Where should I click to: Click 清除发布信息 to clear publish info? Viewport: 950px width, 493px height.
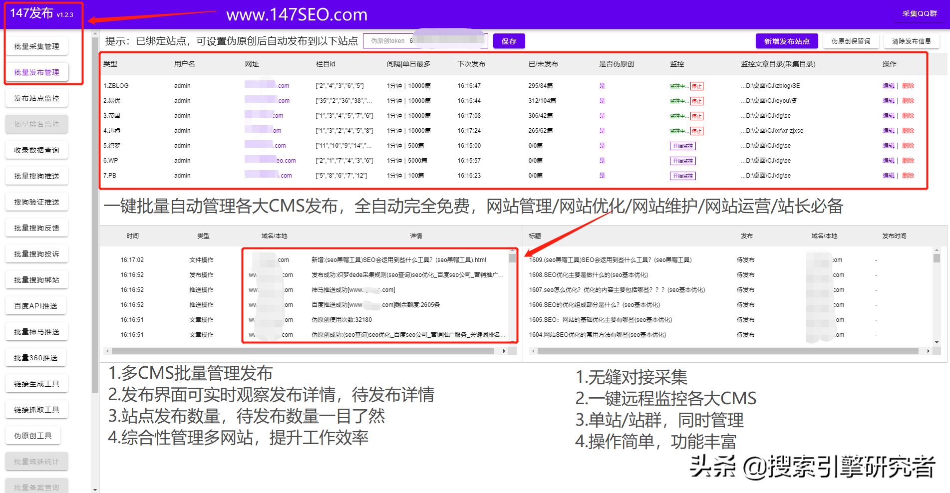click(911, 40)
